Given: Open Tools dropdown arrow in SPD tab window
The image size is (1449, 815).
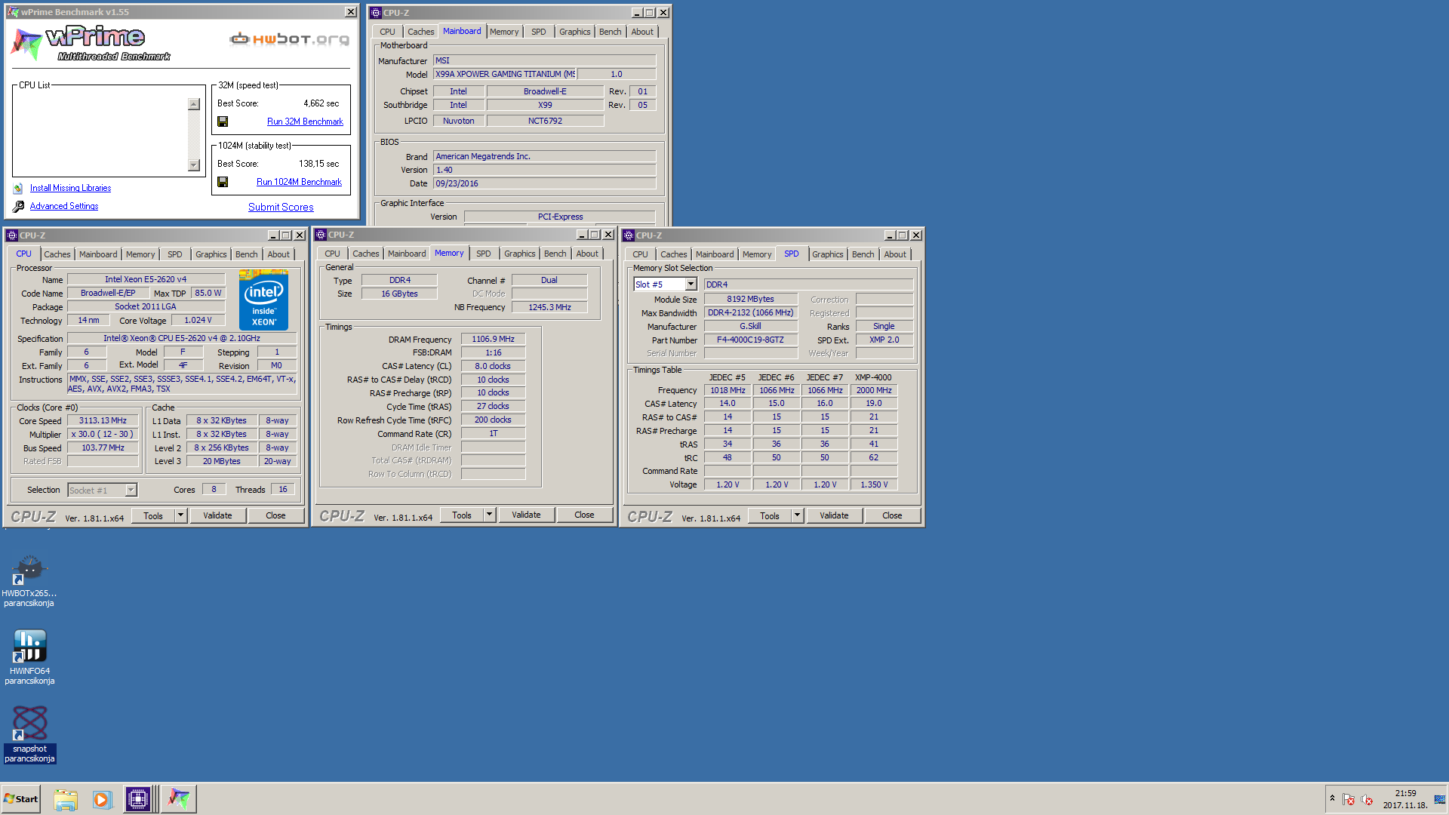Looking at the screenshot, I should (x=797, y=515).
